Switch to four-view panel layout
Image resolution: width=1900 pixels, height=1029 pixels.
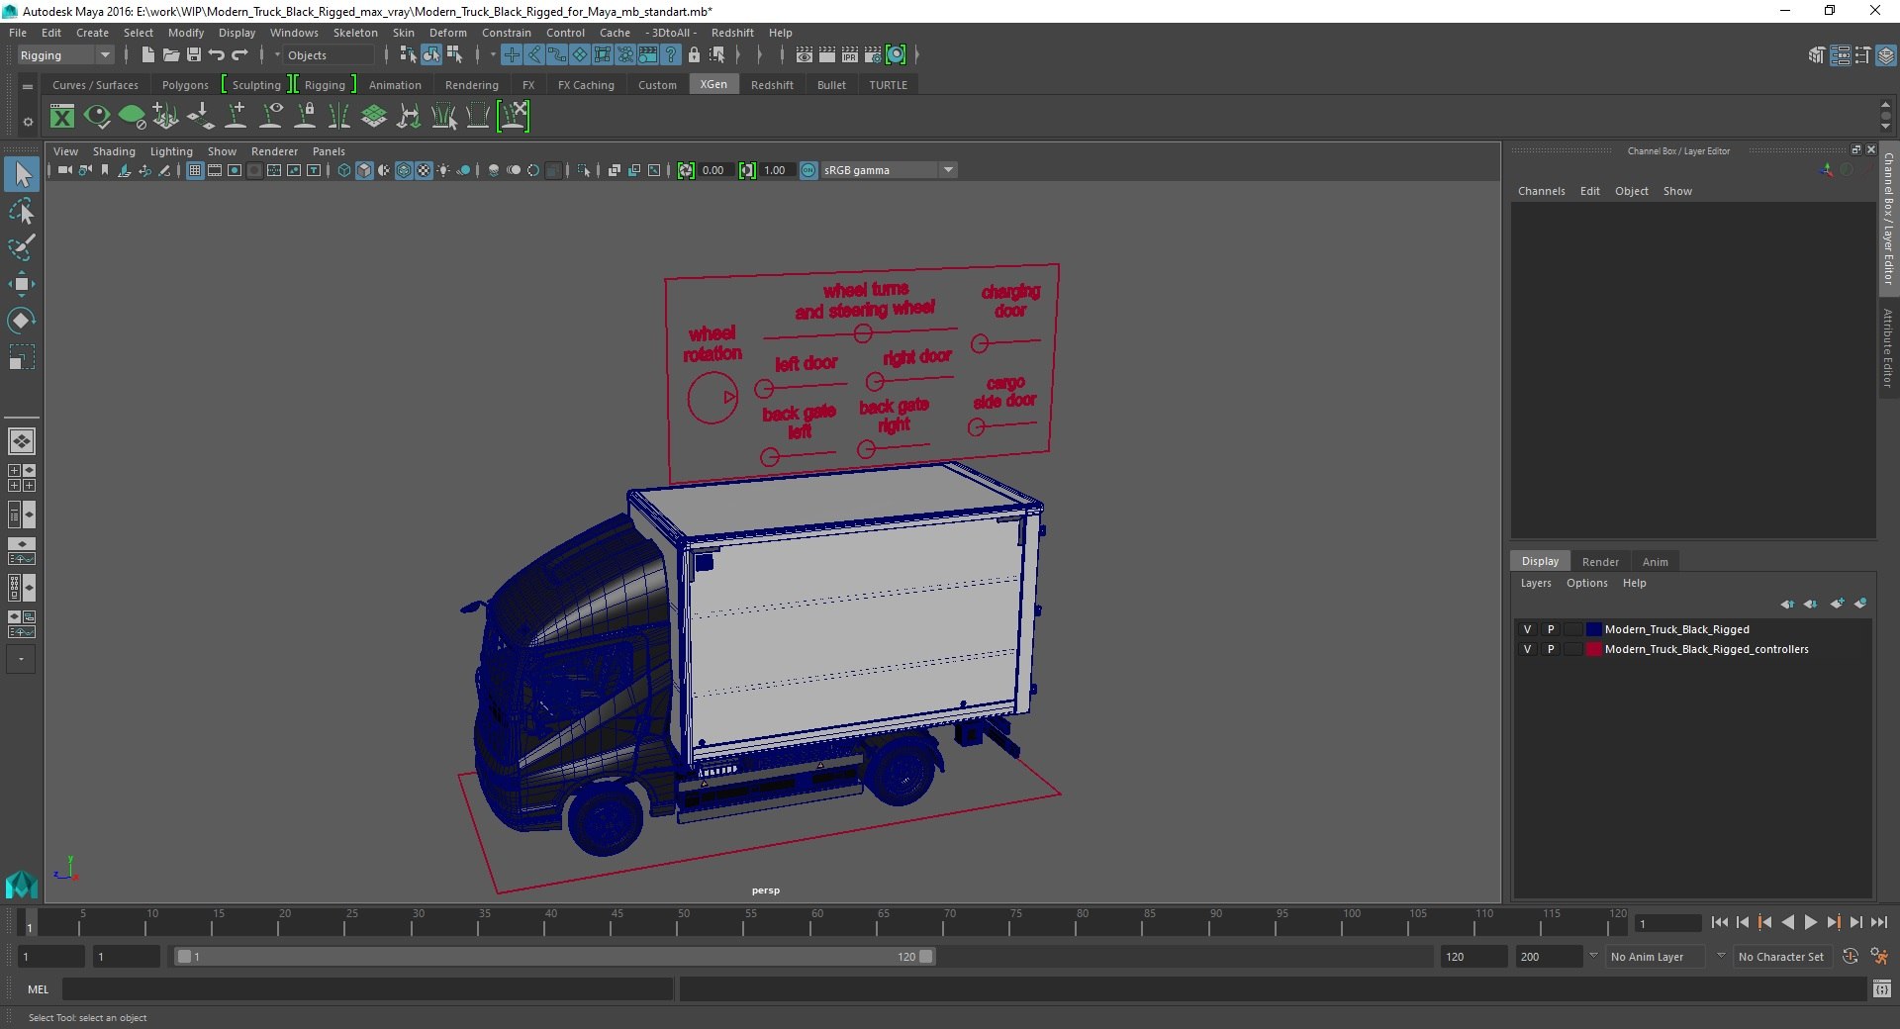22,478
